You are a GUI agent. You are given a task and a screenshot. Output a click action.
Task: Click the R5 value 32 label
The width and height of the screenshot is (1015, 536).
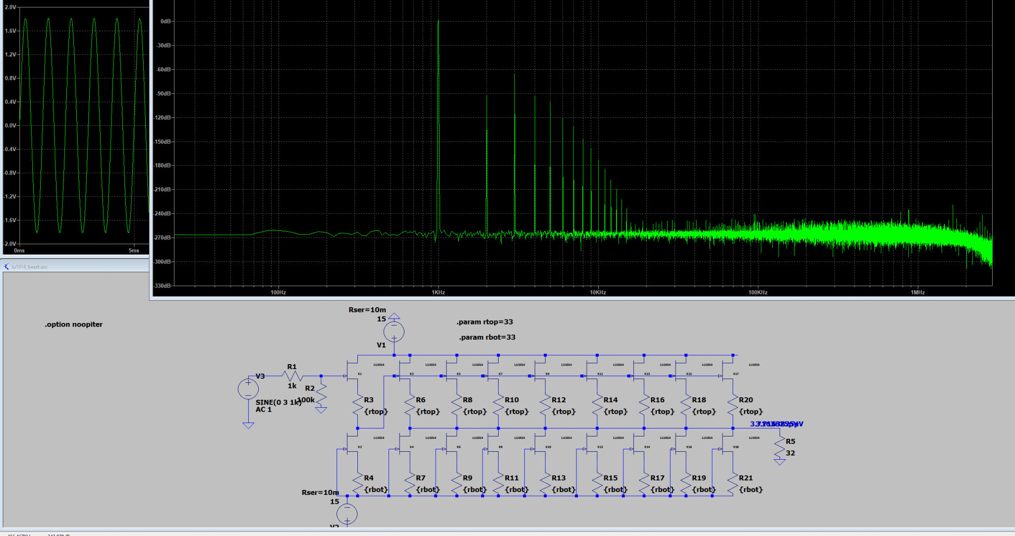tap(790, 453)
